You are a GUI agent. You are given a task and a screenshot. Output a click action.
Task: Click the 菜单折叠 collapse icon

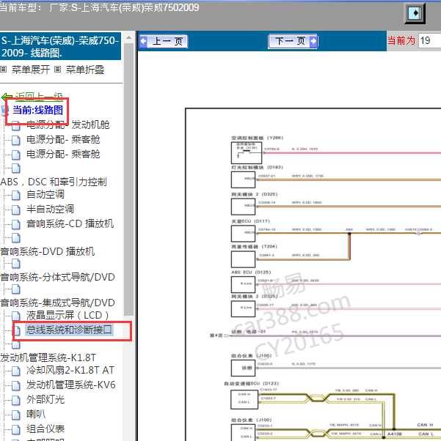coord(57,69)
